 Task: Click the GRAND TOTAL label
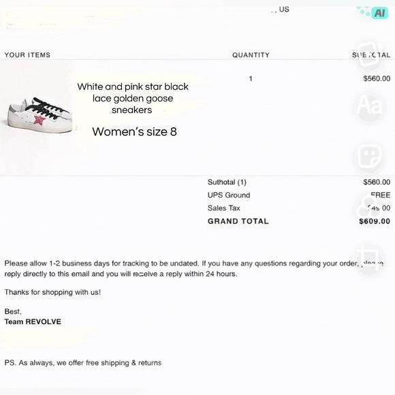(x=238, y=221)
